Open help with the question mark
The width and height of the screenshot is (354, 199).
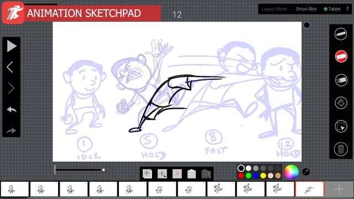[x=347, y=9]
